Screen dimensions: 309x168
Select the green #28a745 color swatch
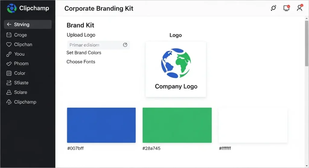[177, 125]
